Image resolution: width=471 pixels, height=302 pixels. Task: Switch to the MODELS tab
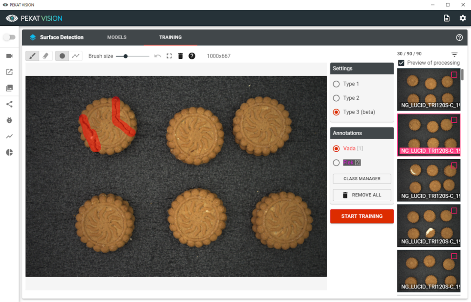(117, 37)
